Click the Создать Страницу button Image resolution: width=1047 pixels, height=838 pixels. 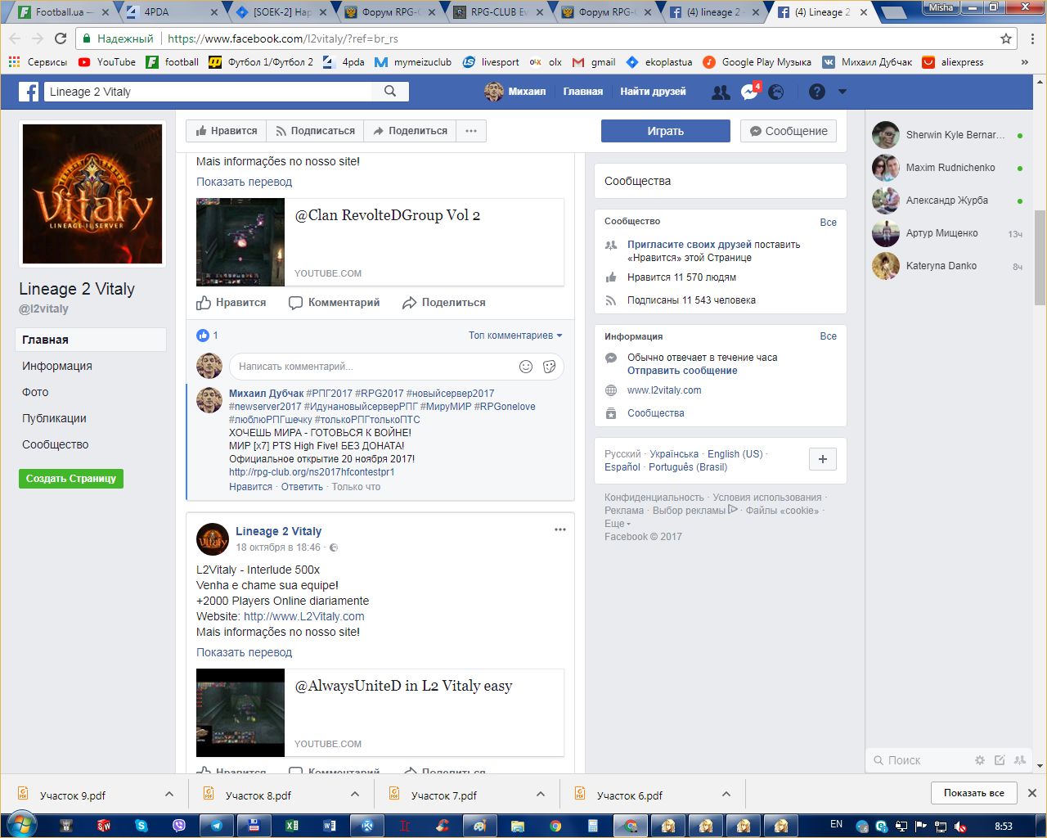click(x=71, y=479)
